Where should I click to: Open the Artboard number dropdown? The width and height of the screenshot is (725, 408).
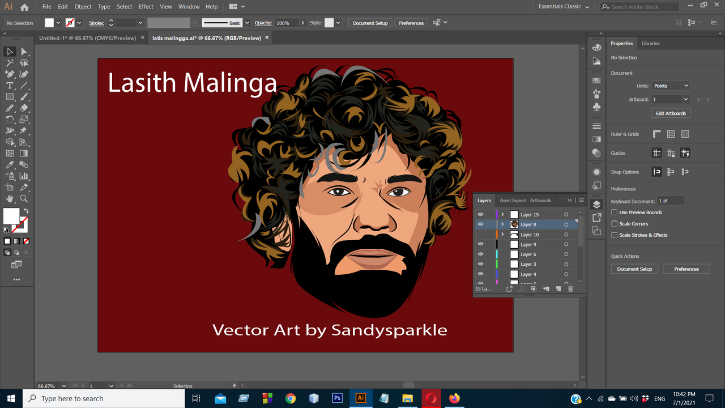[x=686, y=99]
